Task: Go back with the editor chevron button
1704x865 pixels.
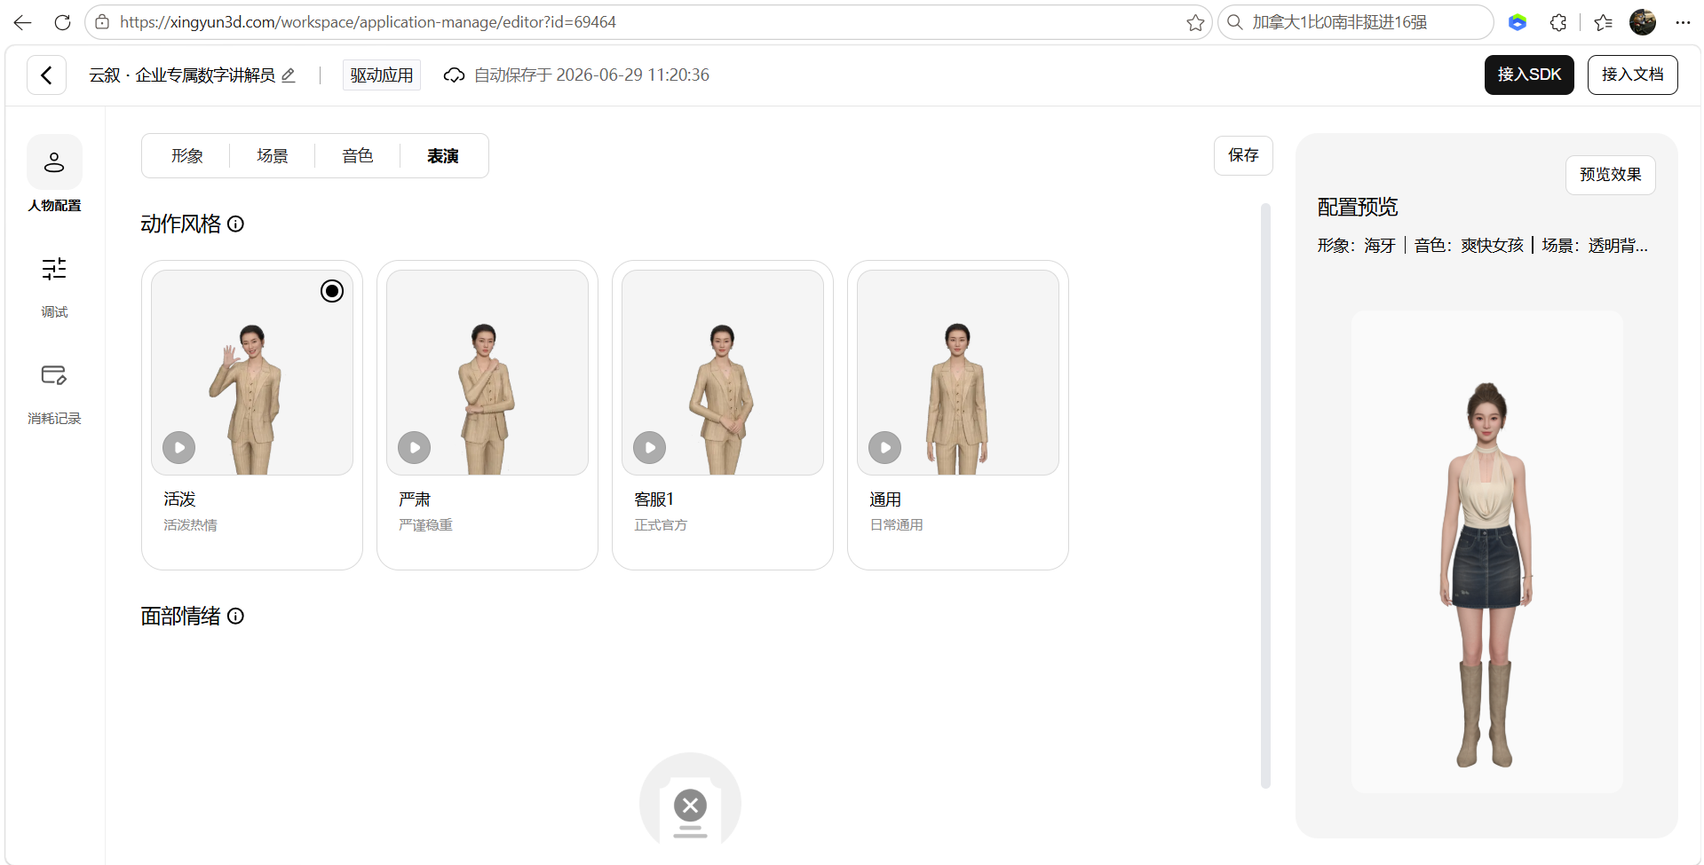Action: tap(46, 75)
